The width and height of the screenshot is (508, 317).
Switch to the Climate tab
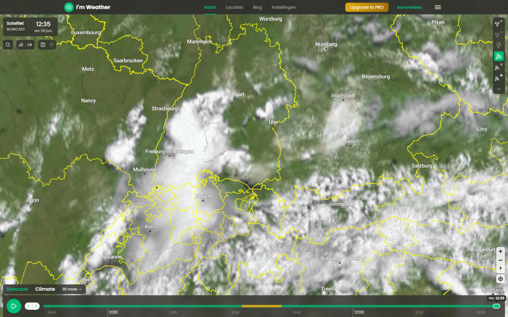click(x=45, y=289)
